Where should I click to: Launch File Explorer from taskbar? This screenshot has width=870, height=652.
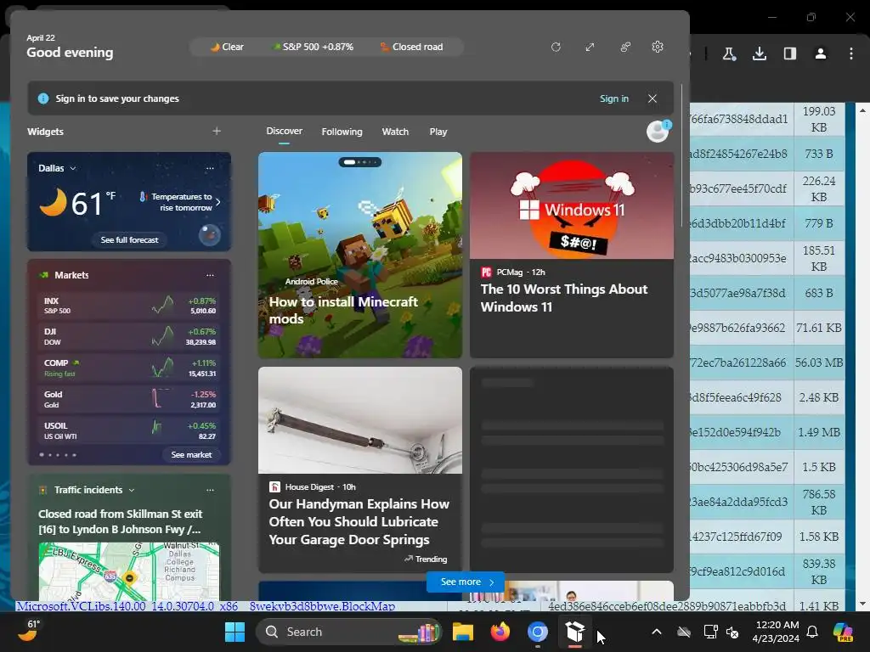[463, 632]
